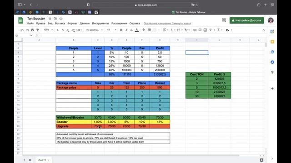This screenshot has width=291, height=163.
Task: Open text wrapping dropdown
Action: coord(180,30)
